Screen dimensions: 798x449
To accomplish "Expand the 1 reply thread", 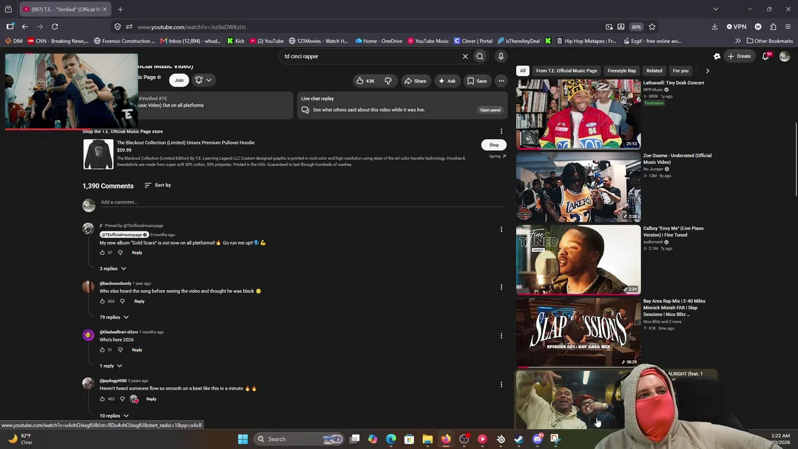I will click(x=111, y=366).
